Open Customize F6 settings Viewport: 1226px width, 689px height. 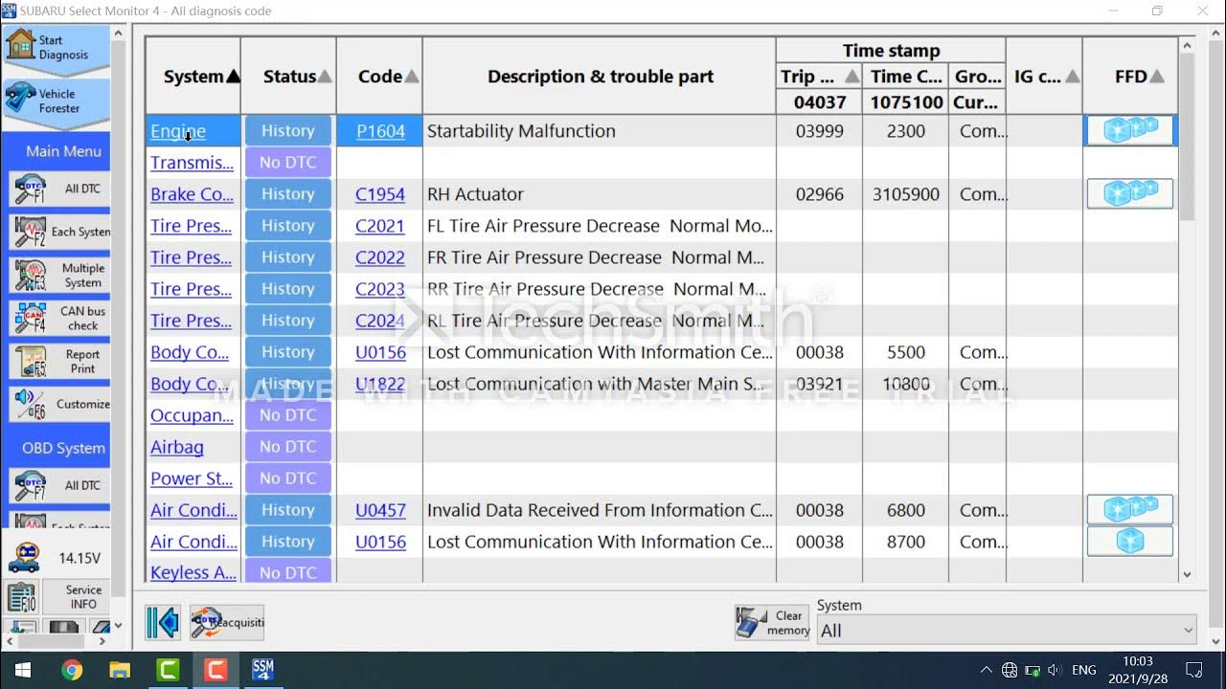point(59,404)
